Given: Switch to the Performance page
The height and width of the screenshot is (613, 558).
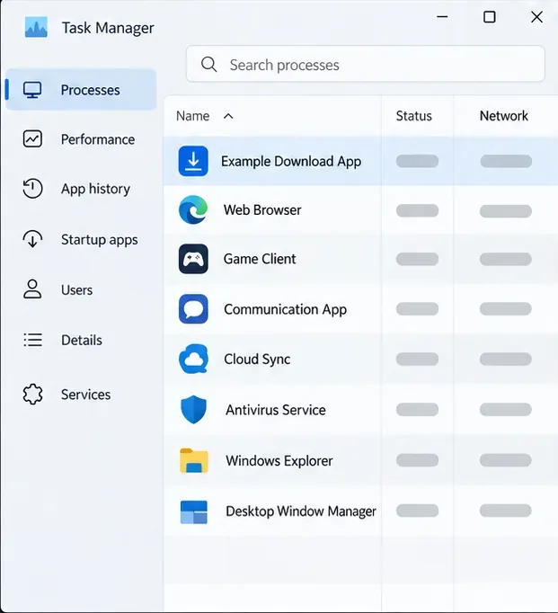Looking at the screenshot, I should (x=81, y=139).
